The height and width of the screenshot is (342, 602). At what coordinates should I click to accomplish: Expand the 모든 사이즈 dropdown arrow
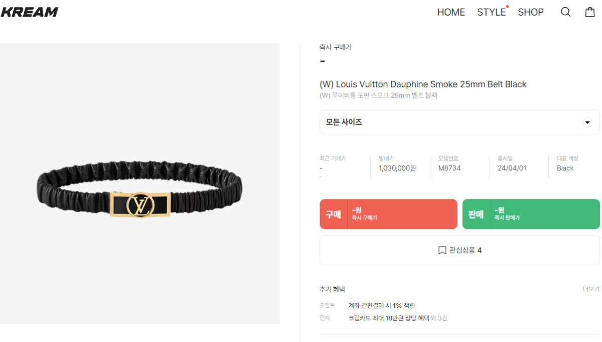(587, 123)
